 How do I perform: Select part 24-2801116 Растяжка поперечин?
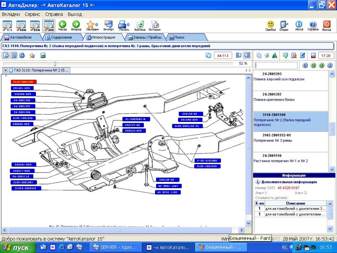point(291,162)
